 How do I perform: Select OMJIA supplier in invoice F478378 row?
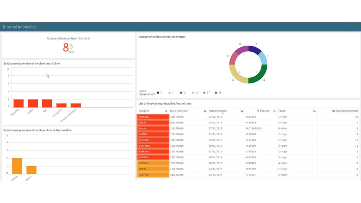point(153,123)
